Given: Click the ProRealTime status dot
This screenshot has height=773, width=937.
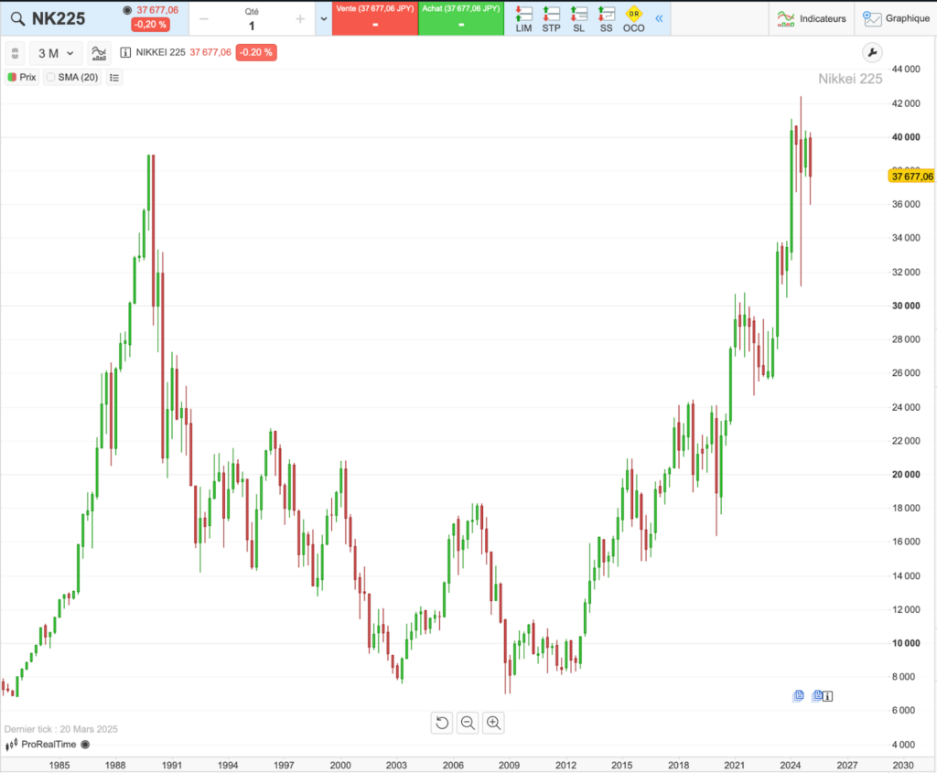Looking at the screenshot, I should point(85,745).
